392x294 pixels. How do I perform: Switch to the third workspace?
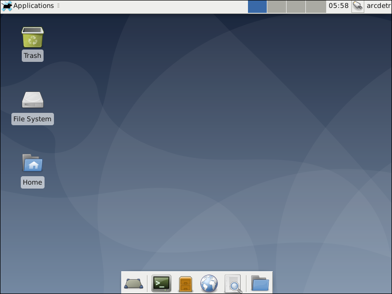coord(296,6)
